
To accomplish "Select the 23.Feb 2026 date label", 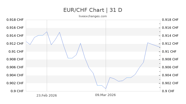I will [x=47, y=95].
